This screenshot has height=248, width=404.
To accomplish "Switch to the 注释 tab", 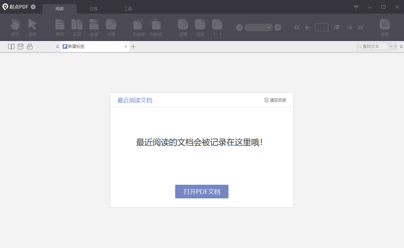I will pyautogui.click(x=94, y=9).
